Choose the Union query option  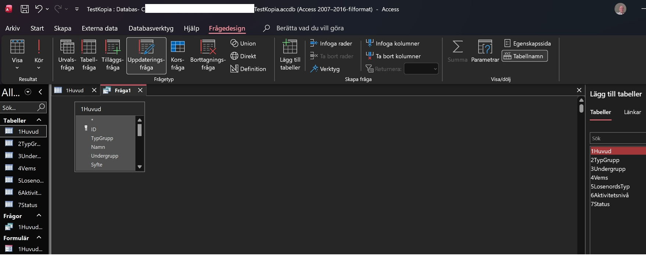tap(243, 43)
